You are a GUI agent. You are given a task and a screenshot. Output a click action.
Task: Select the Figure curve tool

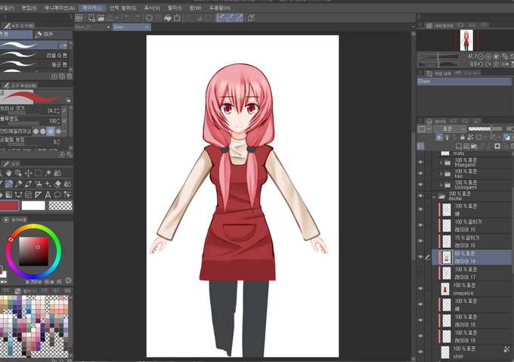[x=19, y=195]
